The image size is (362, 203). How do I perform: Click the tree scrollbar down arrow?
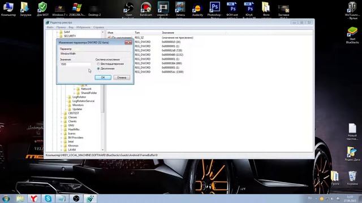tap(103, 150)
